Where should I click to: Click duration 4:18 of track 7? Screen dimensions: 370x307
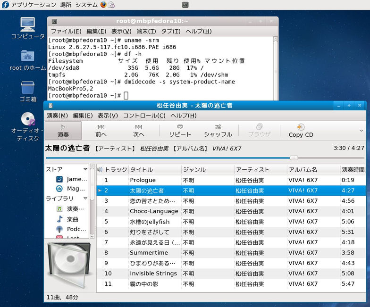click(x=348, y=242)
